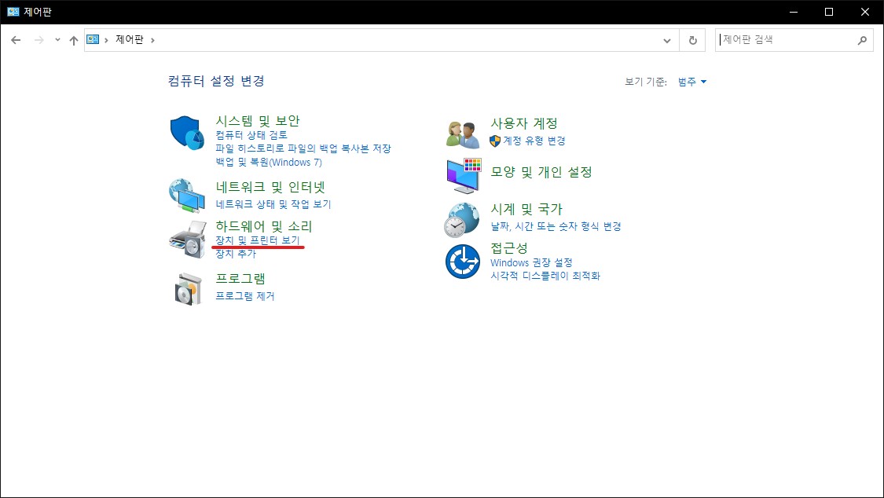This screenshot has height=498, width=884.
Task: Open the System and Security shield icon
Action: pos(187,133)
